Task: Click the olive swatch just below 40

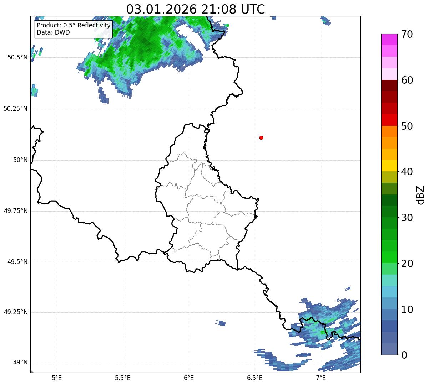Action: (x=389, y=177)
